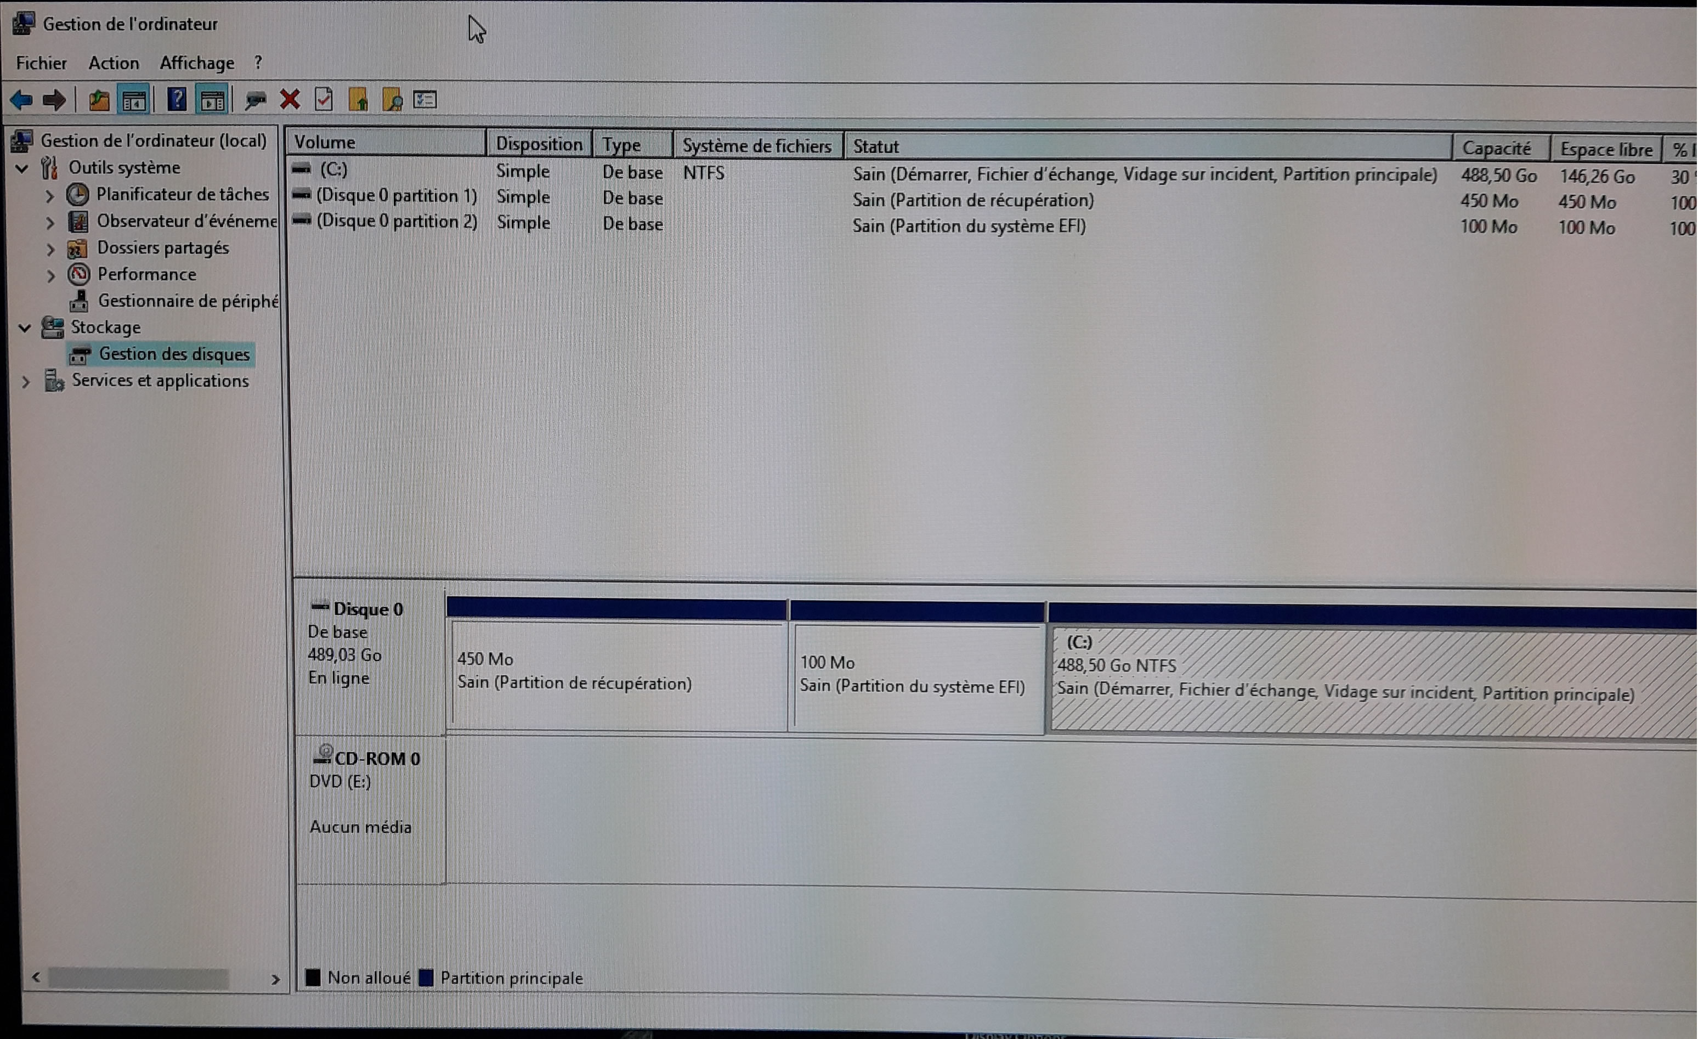Select Observateur d'événements in tree
The width and height of the screenshot is (1698, 1039).
point(187,221)
